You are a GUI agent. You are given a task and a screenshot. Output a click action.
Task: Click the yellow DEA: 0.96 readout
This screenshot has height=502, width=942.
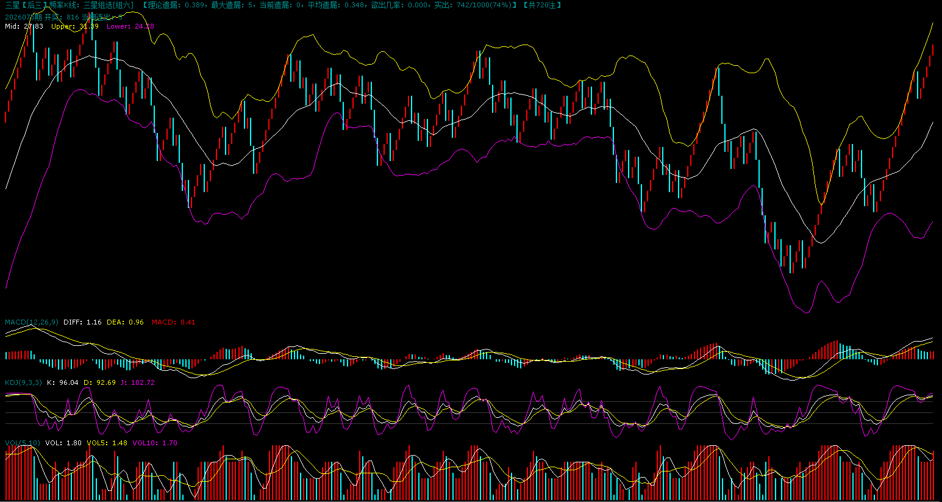click(x=125, y=322)
